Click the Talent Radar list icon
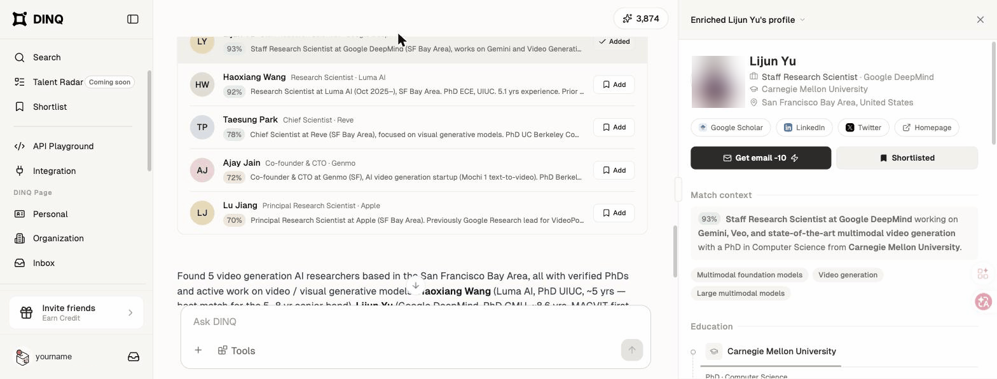997x379 pixels. pyautogui.click(x=20, y=82)
